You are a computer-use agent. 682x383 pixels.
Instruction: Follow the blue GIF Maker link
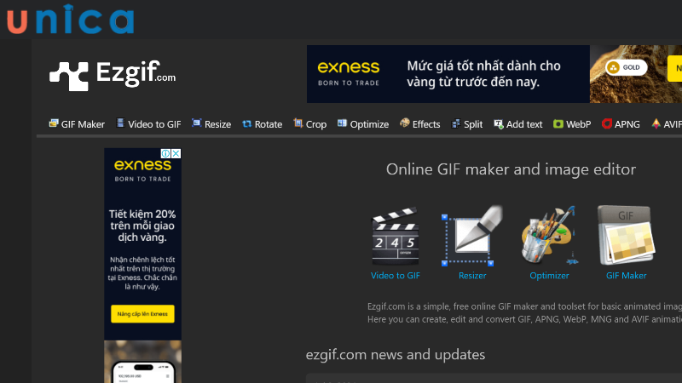(x=627, y=275)
